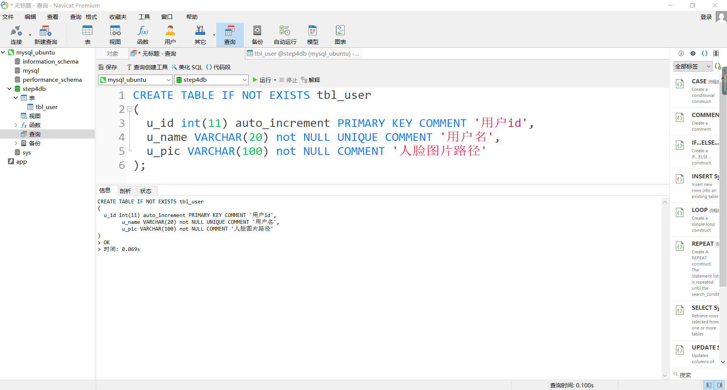Click the 登录 link top right
Image resolution: width=727 pixels, height=390 pixels.
tap(706, 17)
